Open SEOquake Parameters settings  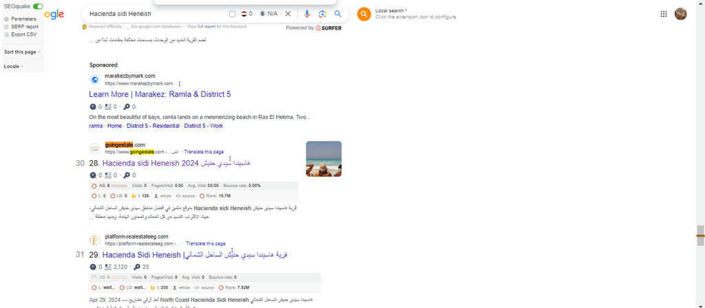point(23,19)
